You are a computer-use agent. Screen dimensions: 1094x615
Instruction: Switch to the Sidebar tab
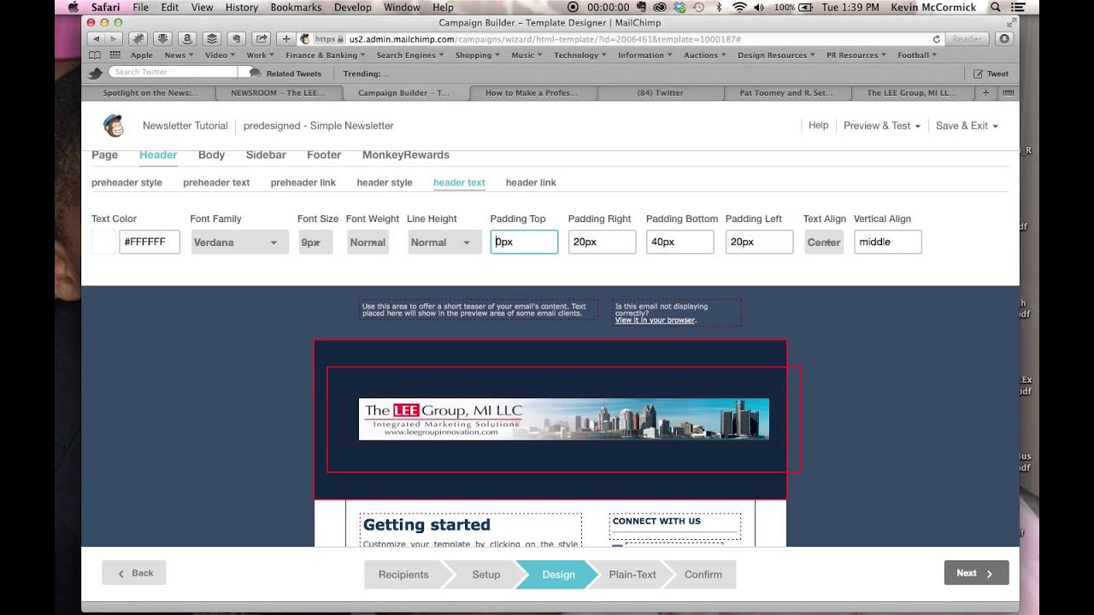point(266,155)
